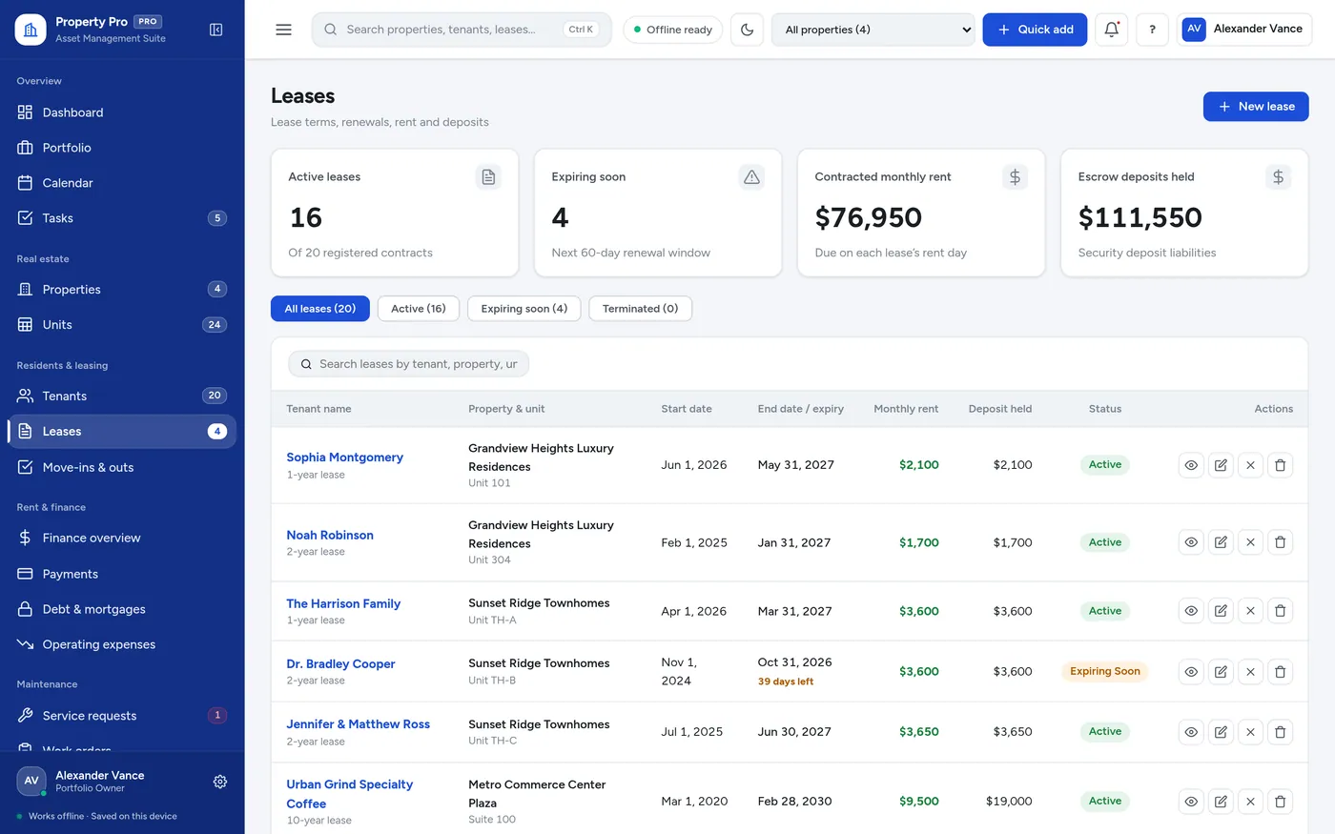
Task: Edit Urban Grind Specialty Coffee lease
Action: (1221, 802)
